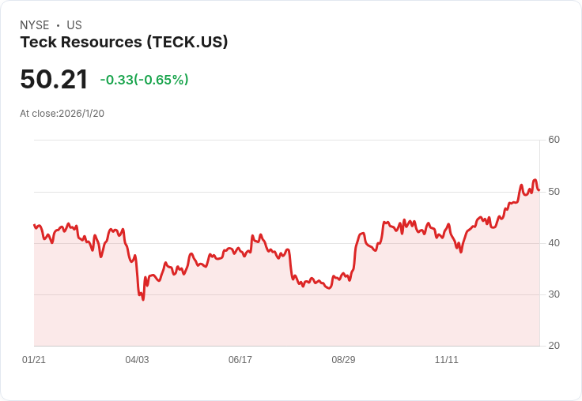Image resolution: width=582 pixels, height=401 pixels.
Task: Click the 08/29 date on x-axis
Action: click(343, 360)
